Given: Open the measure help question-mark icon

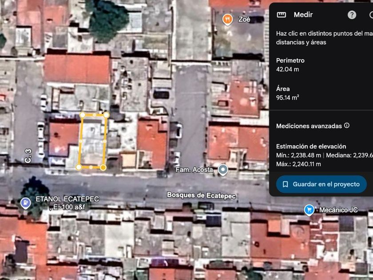Looking at the screenshot, I should 352,15.
